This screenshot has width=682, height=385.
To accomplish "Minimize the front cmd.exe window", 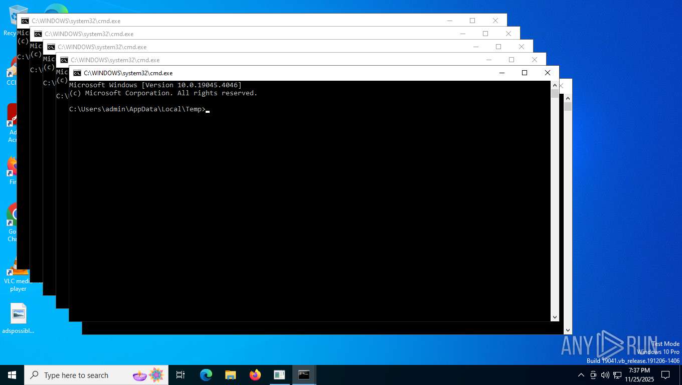I will point(501,73).
